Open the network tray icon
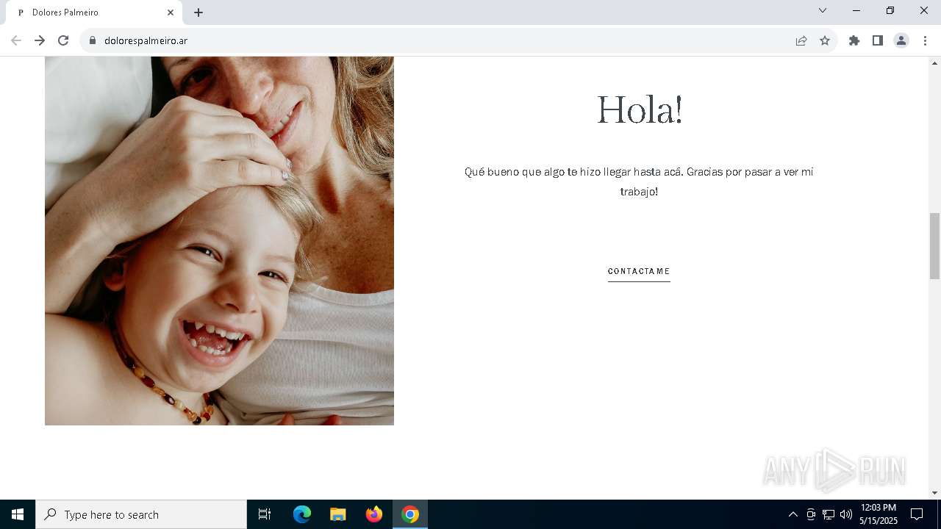The height and width of the screenshot is (529, 941). (x=829, y=514)
